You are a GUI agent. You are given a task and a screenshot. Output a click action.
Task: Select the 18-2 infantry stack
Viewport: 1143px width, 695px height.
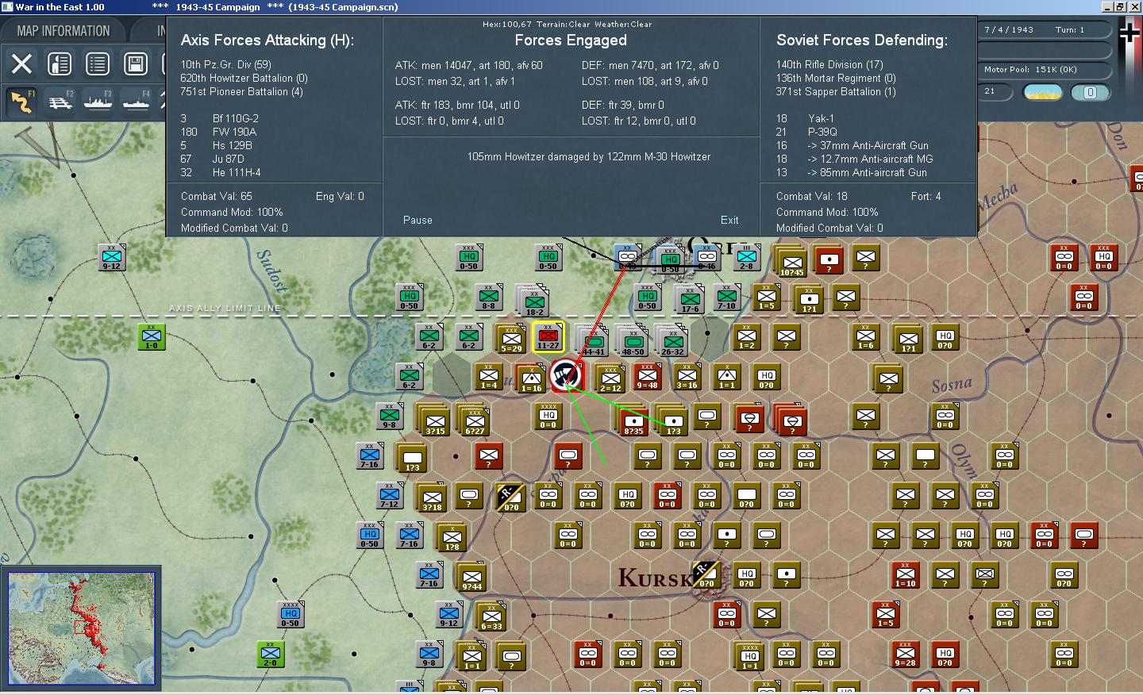[x=533, y=300]
